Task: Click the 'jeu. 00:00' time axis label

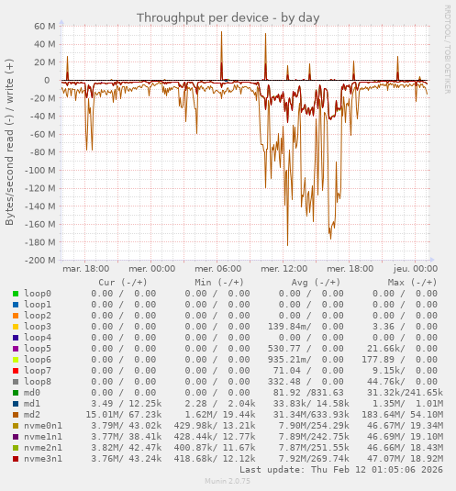Action: click(416, 269)
